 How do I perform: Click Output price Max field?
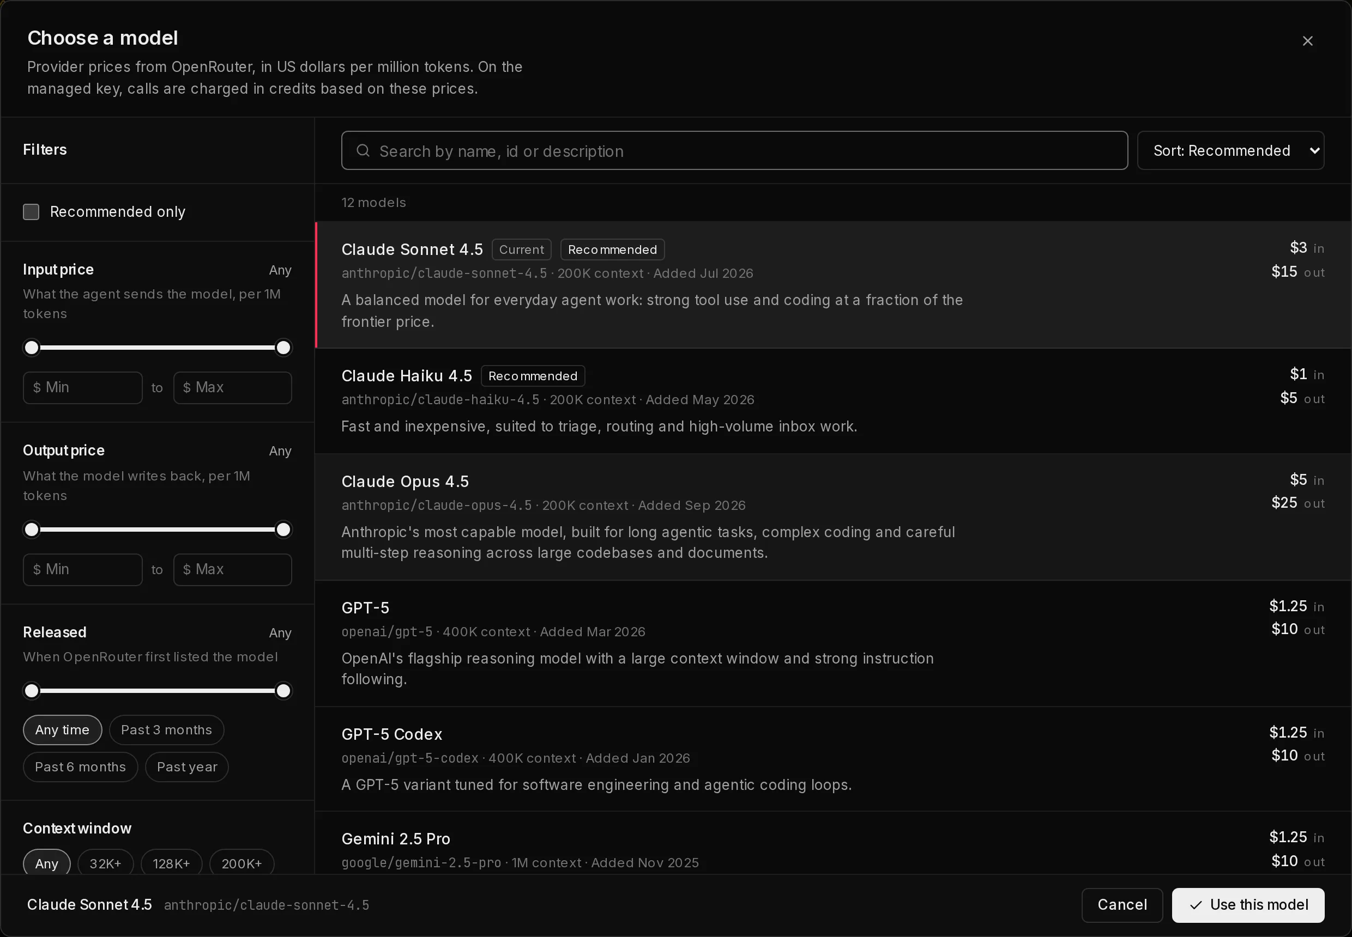click(233, 569)
